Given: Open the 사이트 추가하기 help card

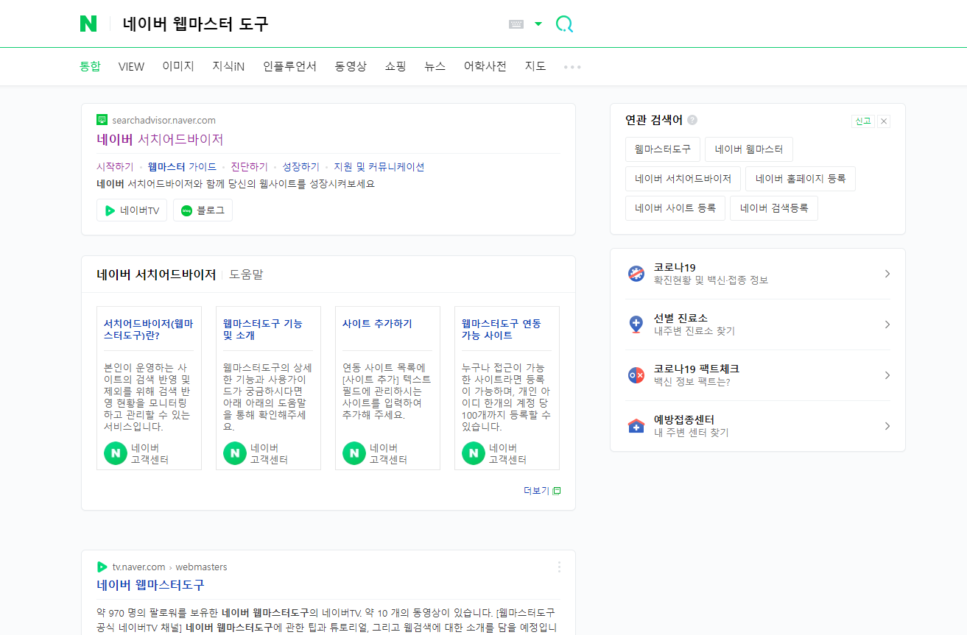Looking at the screenshot, I should [377, 324].
